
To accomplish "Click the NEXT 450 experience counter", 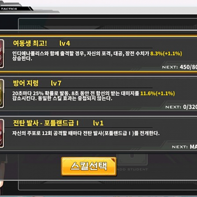I will [179, 67].
